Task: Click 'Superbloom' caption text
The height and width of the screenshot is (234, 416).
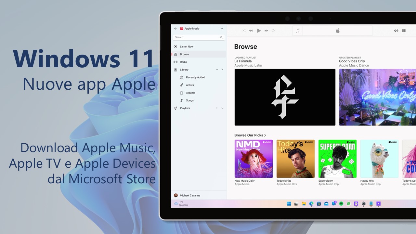Action: click(x=326, y=181)
